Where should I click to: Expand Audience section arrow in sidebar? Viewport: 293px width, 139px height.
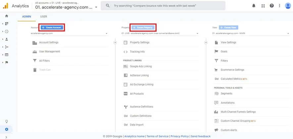3,39
